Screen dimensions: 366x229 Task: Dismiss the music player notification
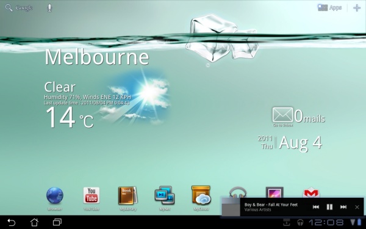pos(357,207)
